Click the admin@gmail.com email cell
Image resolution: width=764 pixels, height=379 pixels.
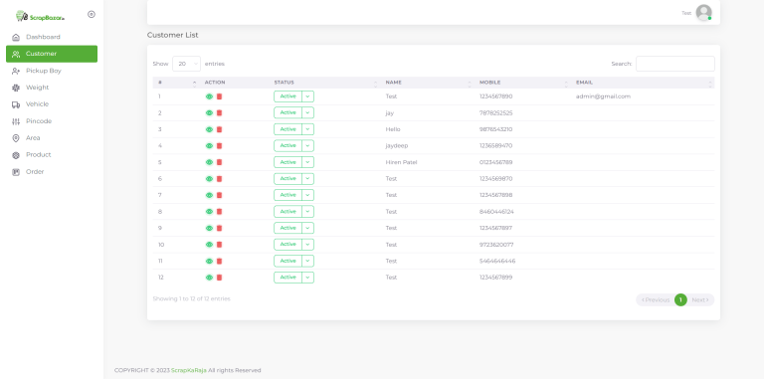pyautogui.click(x=603, y=96)
